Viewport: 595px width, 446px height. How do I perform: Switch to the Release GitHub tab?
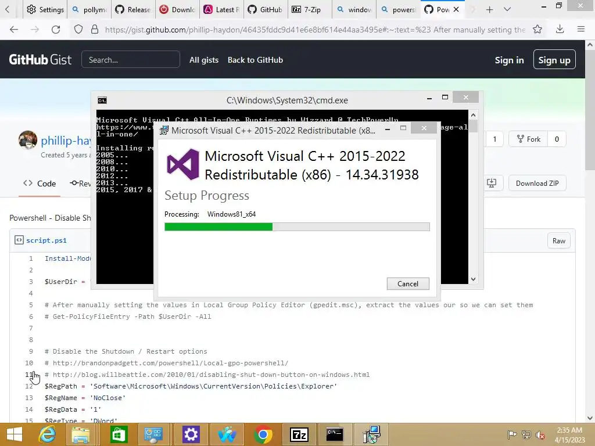[134, 9]
